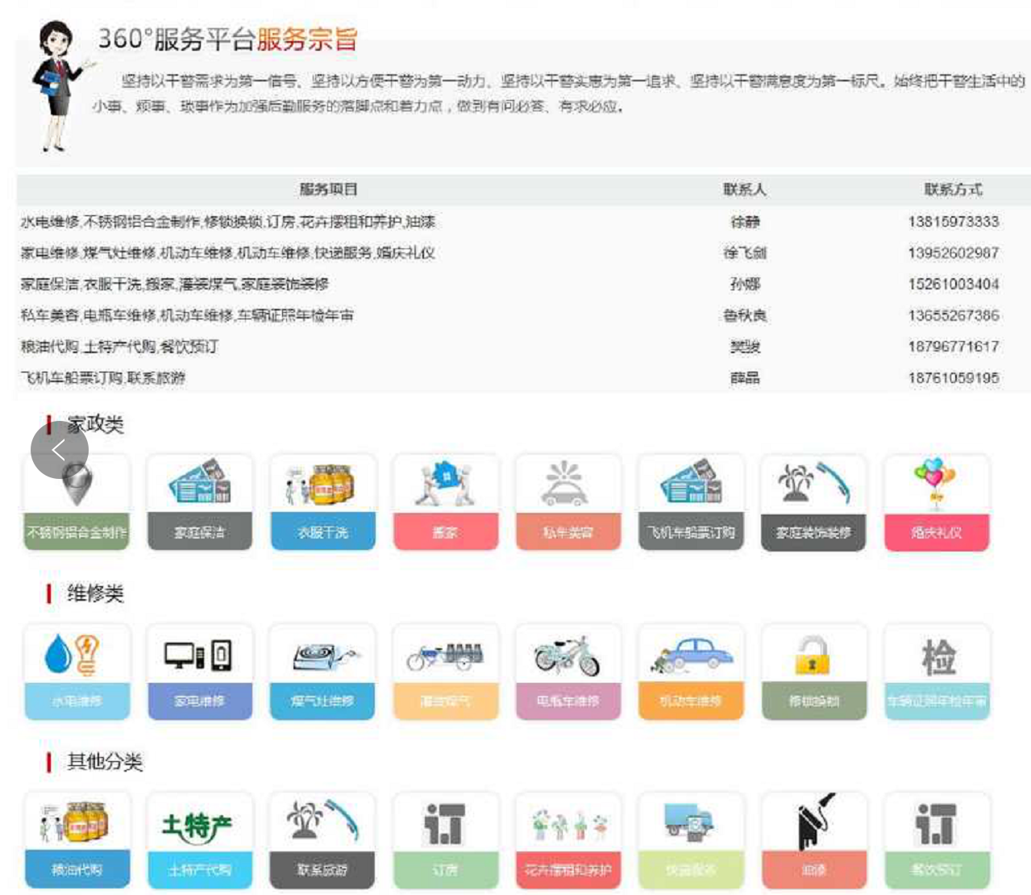The width and height of the screenshot is (1031, 895).
Task: Open the 花卉摆租和养护 flowers tile
Action: click(x=567, y=839)
